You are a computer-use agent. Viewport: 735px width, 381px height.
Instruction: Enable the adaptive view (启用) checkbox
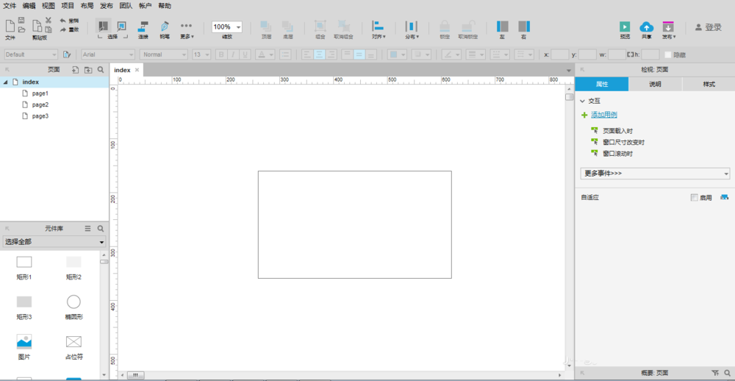[694, 197]
